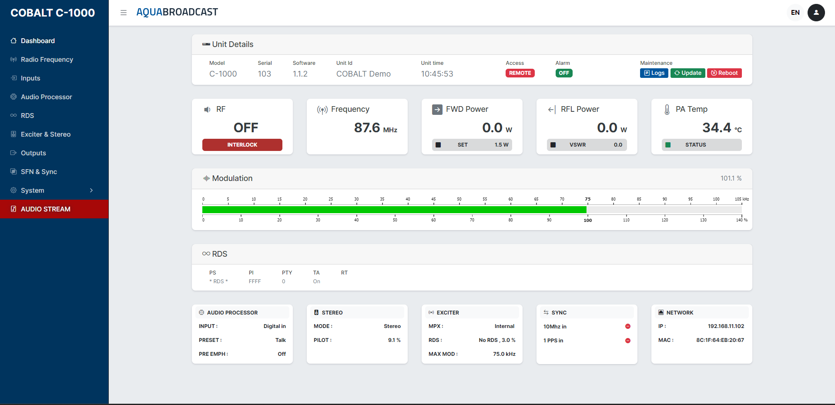Screen dimensions: 835x405
Task: Click the 10Mhz in sync status indicator
Action: pos(627,326)
